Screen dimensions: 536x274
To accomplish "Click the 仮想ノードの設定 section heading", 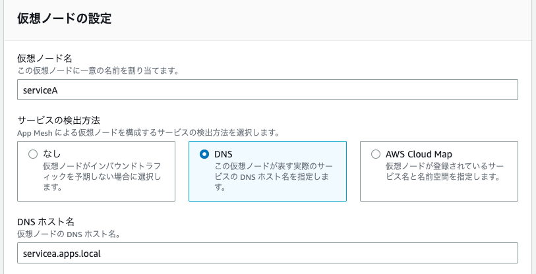I will [64, 18].
